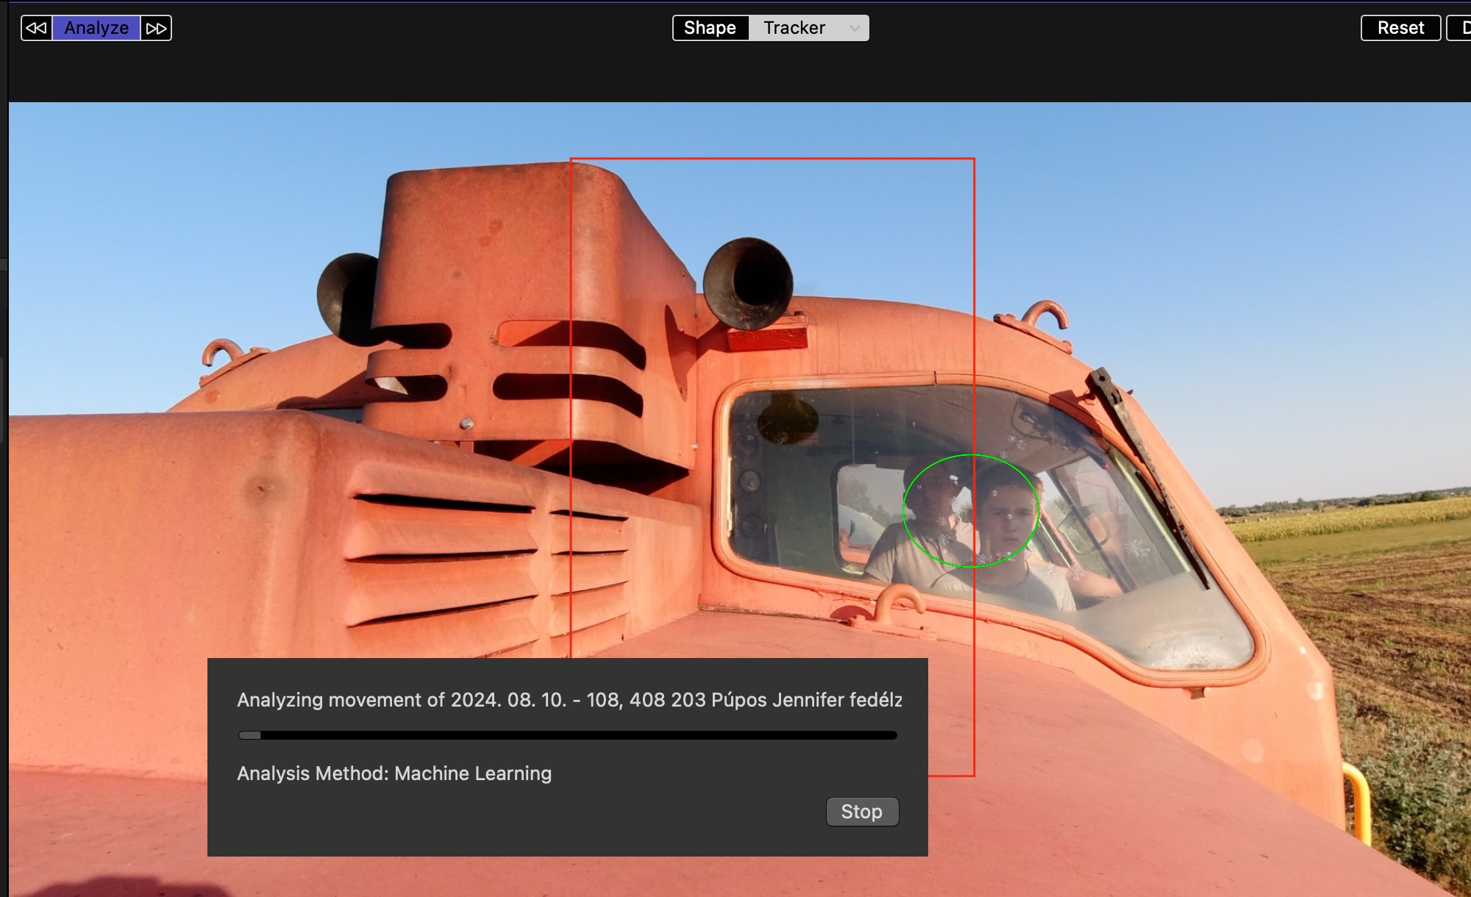Click the 'Analysis Method: Machine Learning' text
Image resolution: width=1471 pixels, height=897 pixels.
(x=394, y=773)
